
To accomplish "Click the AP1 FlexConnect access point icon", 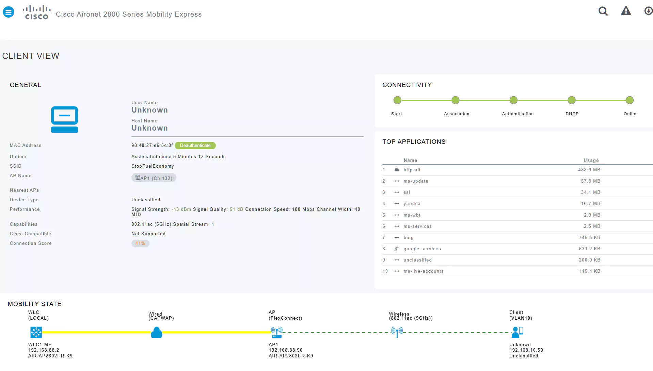I will click(x=276, y=332).
